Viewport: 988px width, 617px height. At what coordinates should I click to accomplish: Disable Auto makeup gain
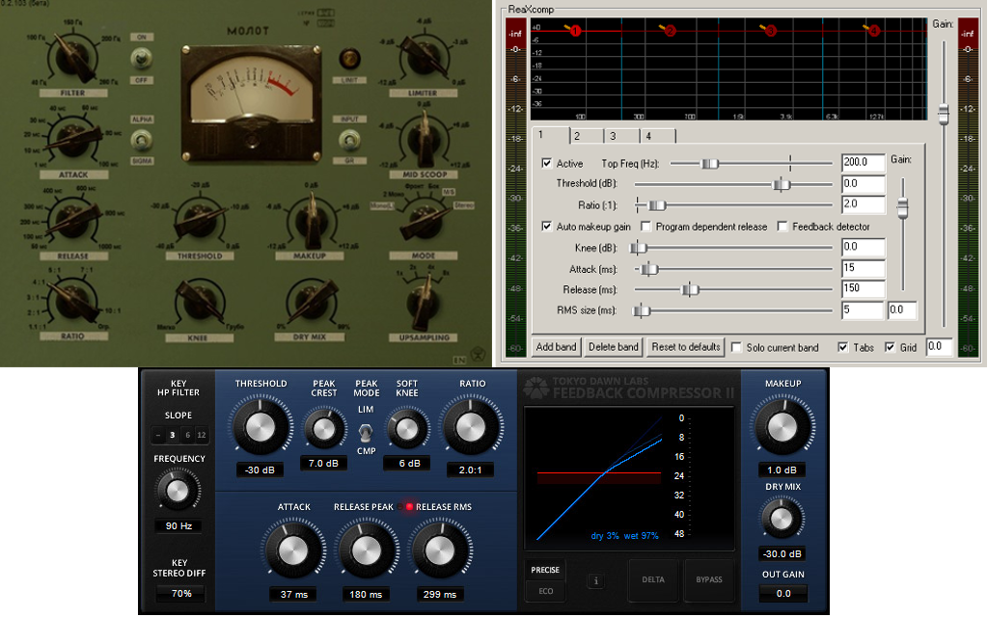point(546,226)
